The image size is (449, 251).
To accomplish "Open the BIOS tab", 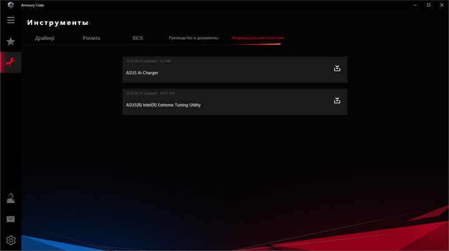I will (138, 38).
